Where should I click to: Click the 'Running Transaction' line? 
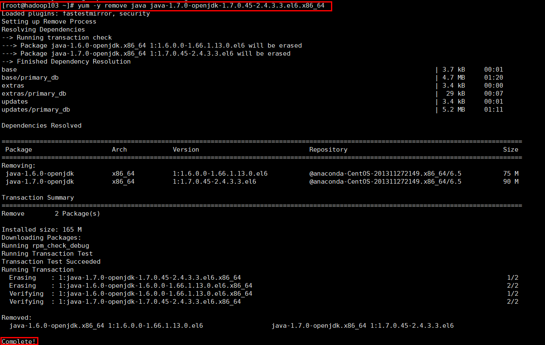tap(38, 270)
